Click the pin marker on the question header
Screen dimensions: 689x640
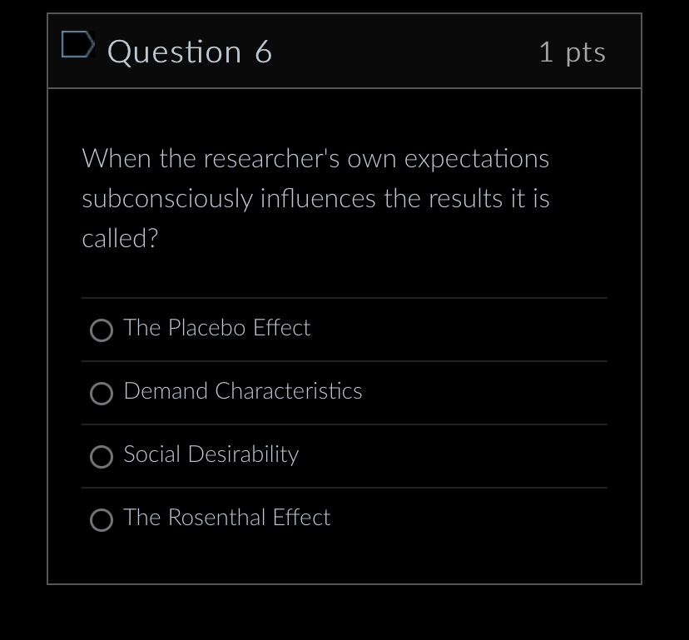(76, 45)
